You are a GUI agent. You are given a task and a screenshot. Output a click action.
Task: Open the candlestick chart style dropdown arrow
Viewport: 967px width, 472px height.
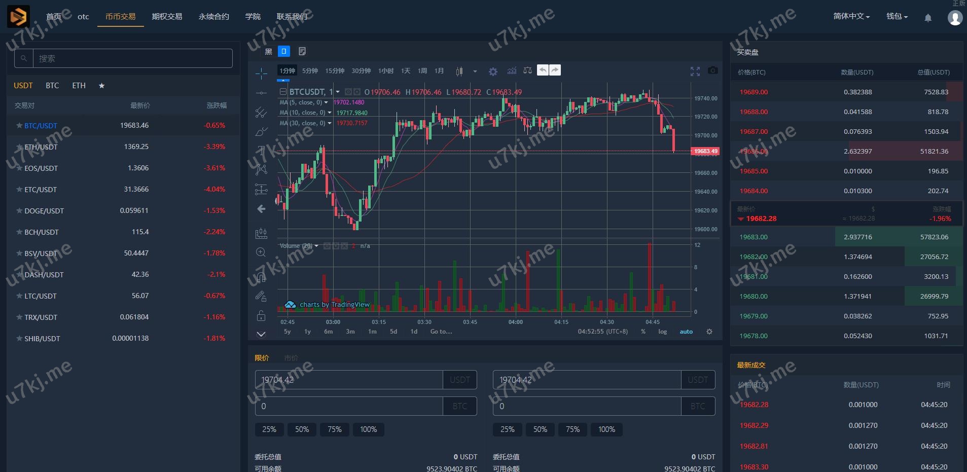click(x=475, y=71)
